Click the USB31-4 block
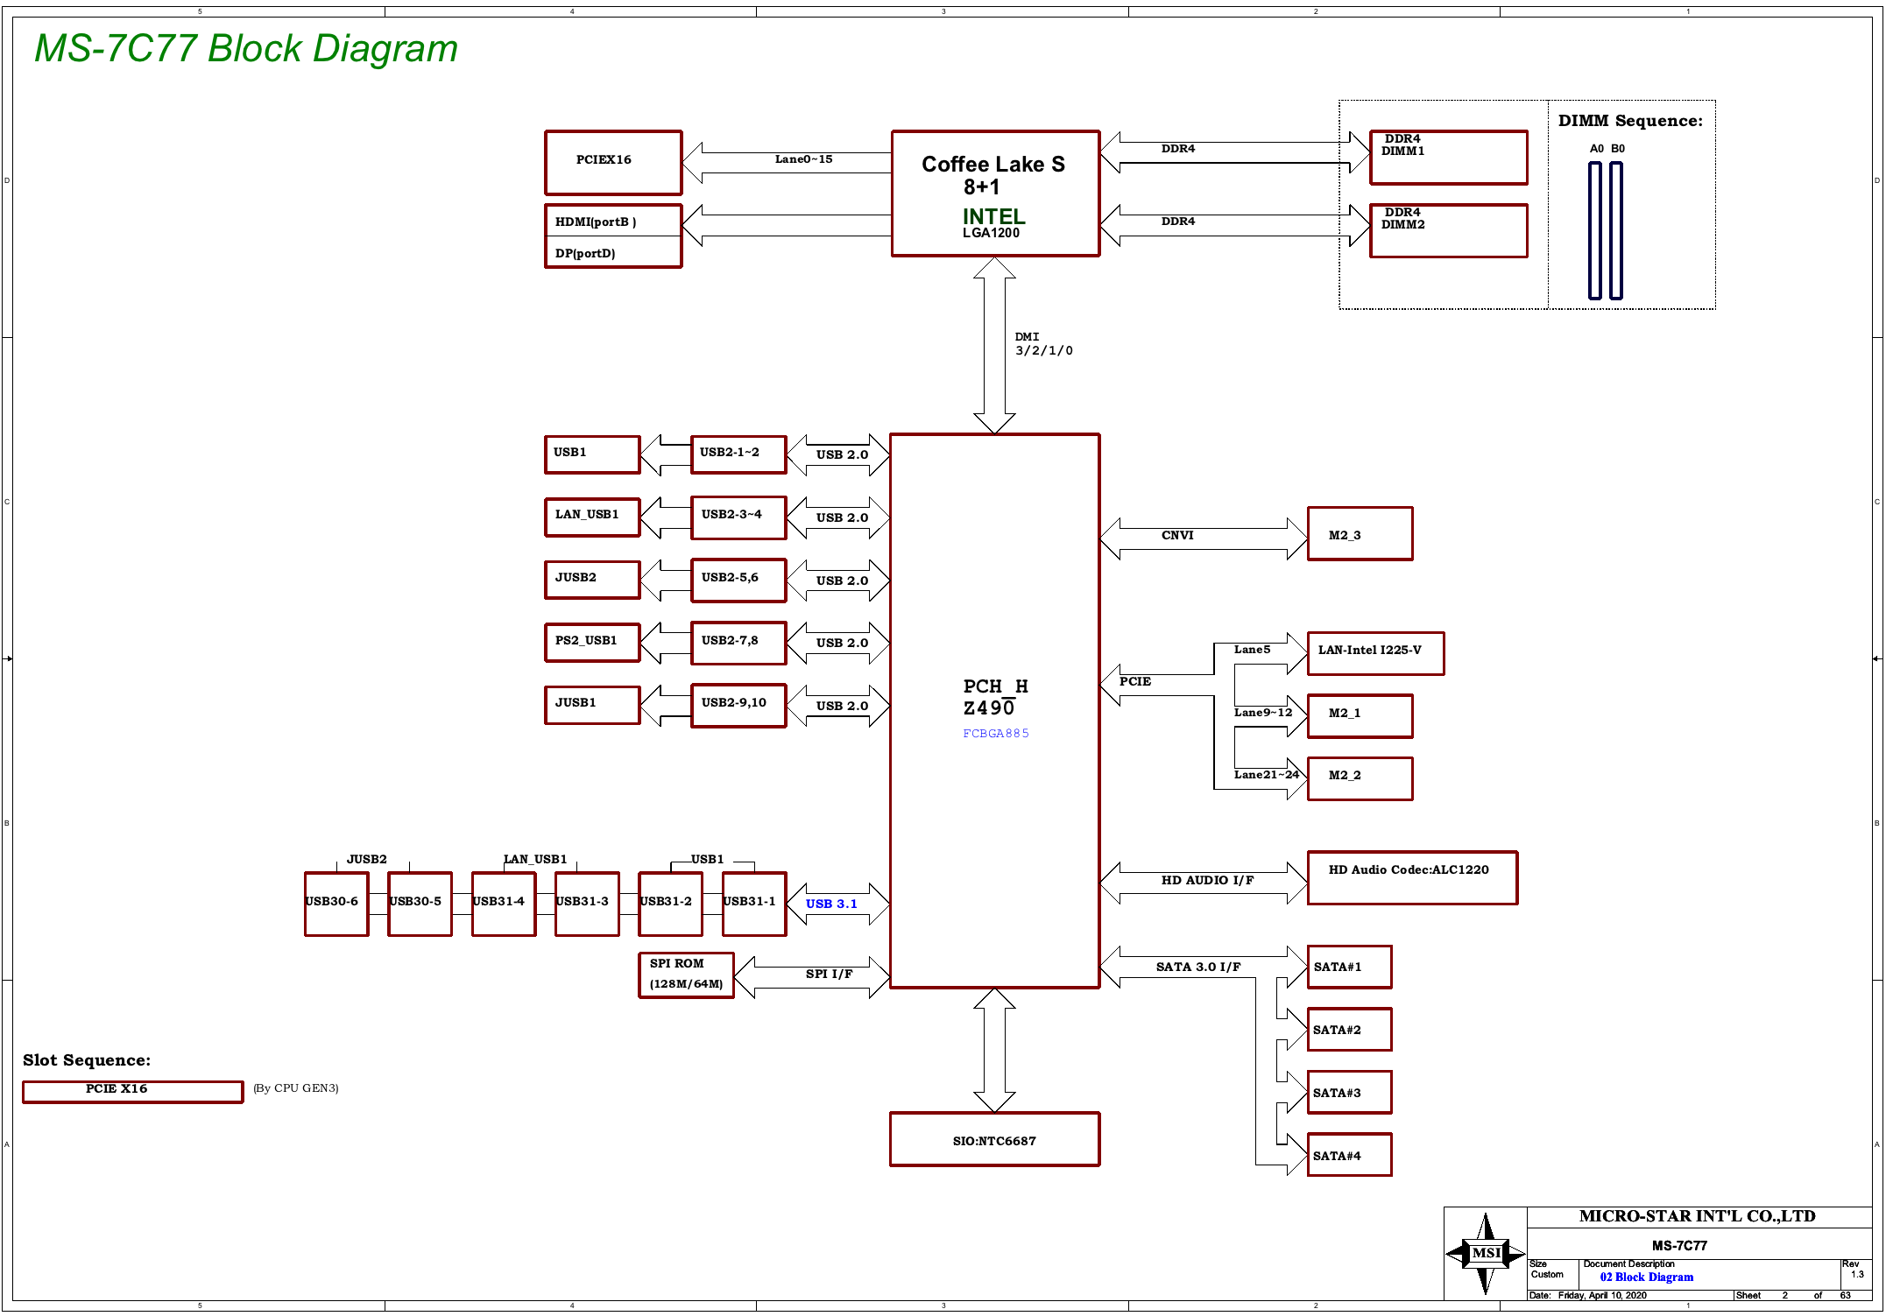Viewport: 1886px width, 1316px height. (504, 904)
